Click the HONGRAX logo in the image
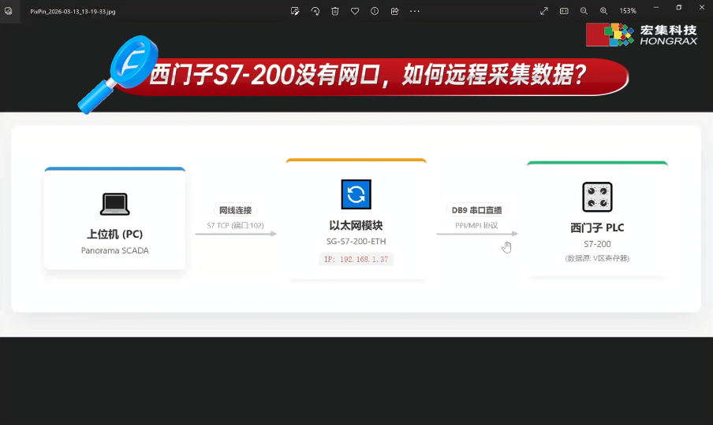Viewport: 713px width, 425px height. pos(641,35)
